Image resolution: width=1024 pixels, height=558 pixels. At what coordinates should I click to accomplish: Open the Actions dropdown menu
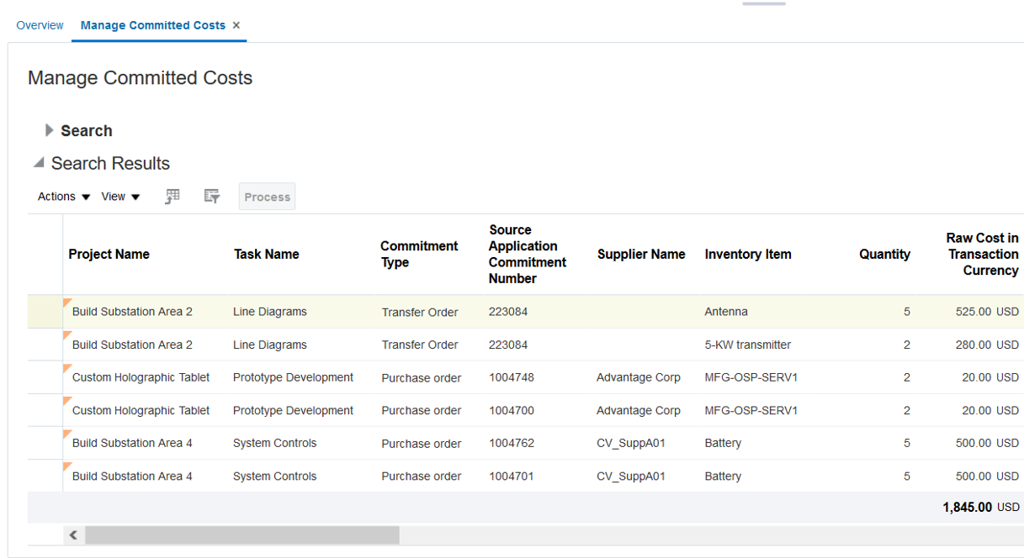64,197
